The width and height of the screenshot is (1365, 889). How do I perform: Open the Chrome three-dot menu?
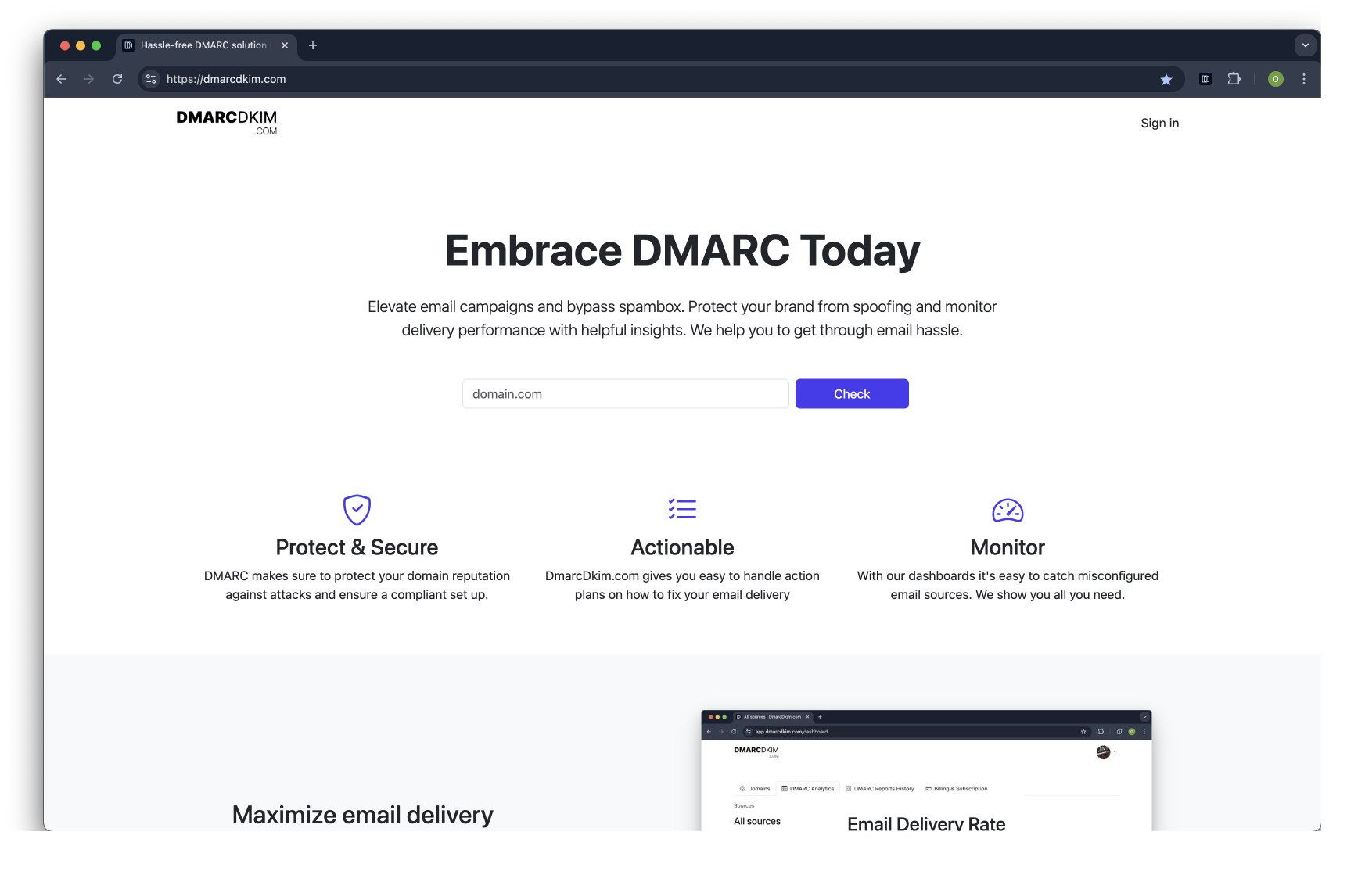(x=1303, y=79)
